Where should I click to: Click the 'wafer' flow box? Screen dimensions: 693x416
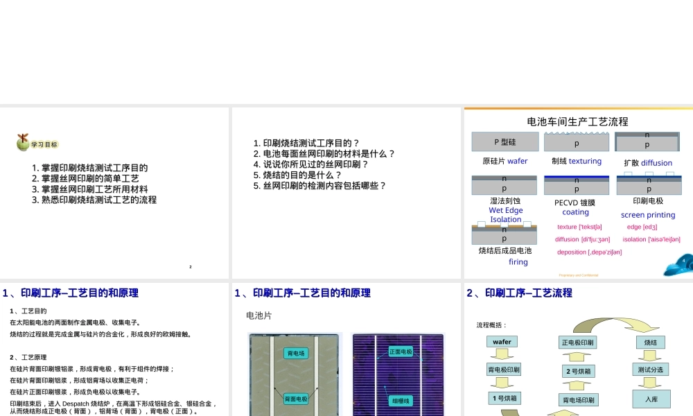(x=502, y=343)
